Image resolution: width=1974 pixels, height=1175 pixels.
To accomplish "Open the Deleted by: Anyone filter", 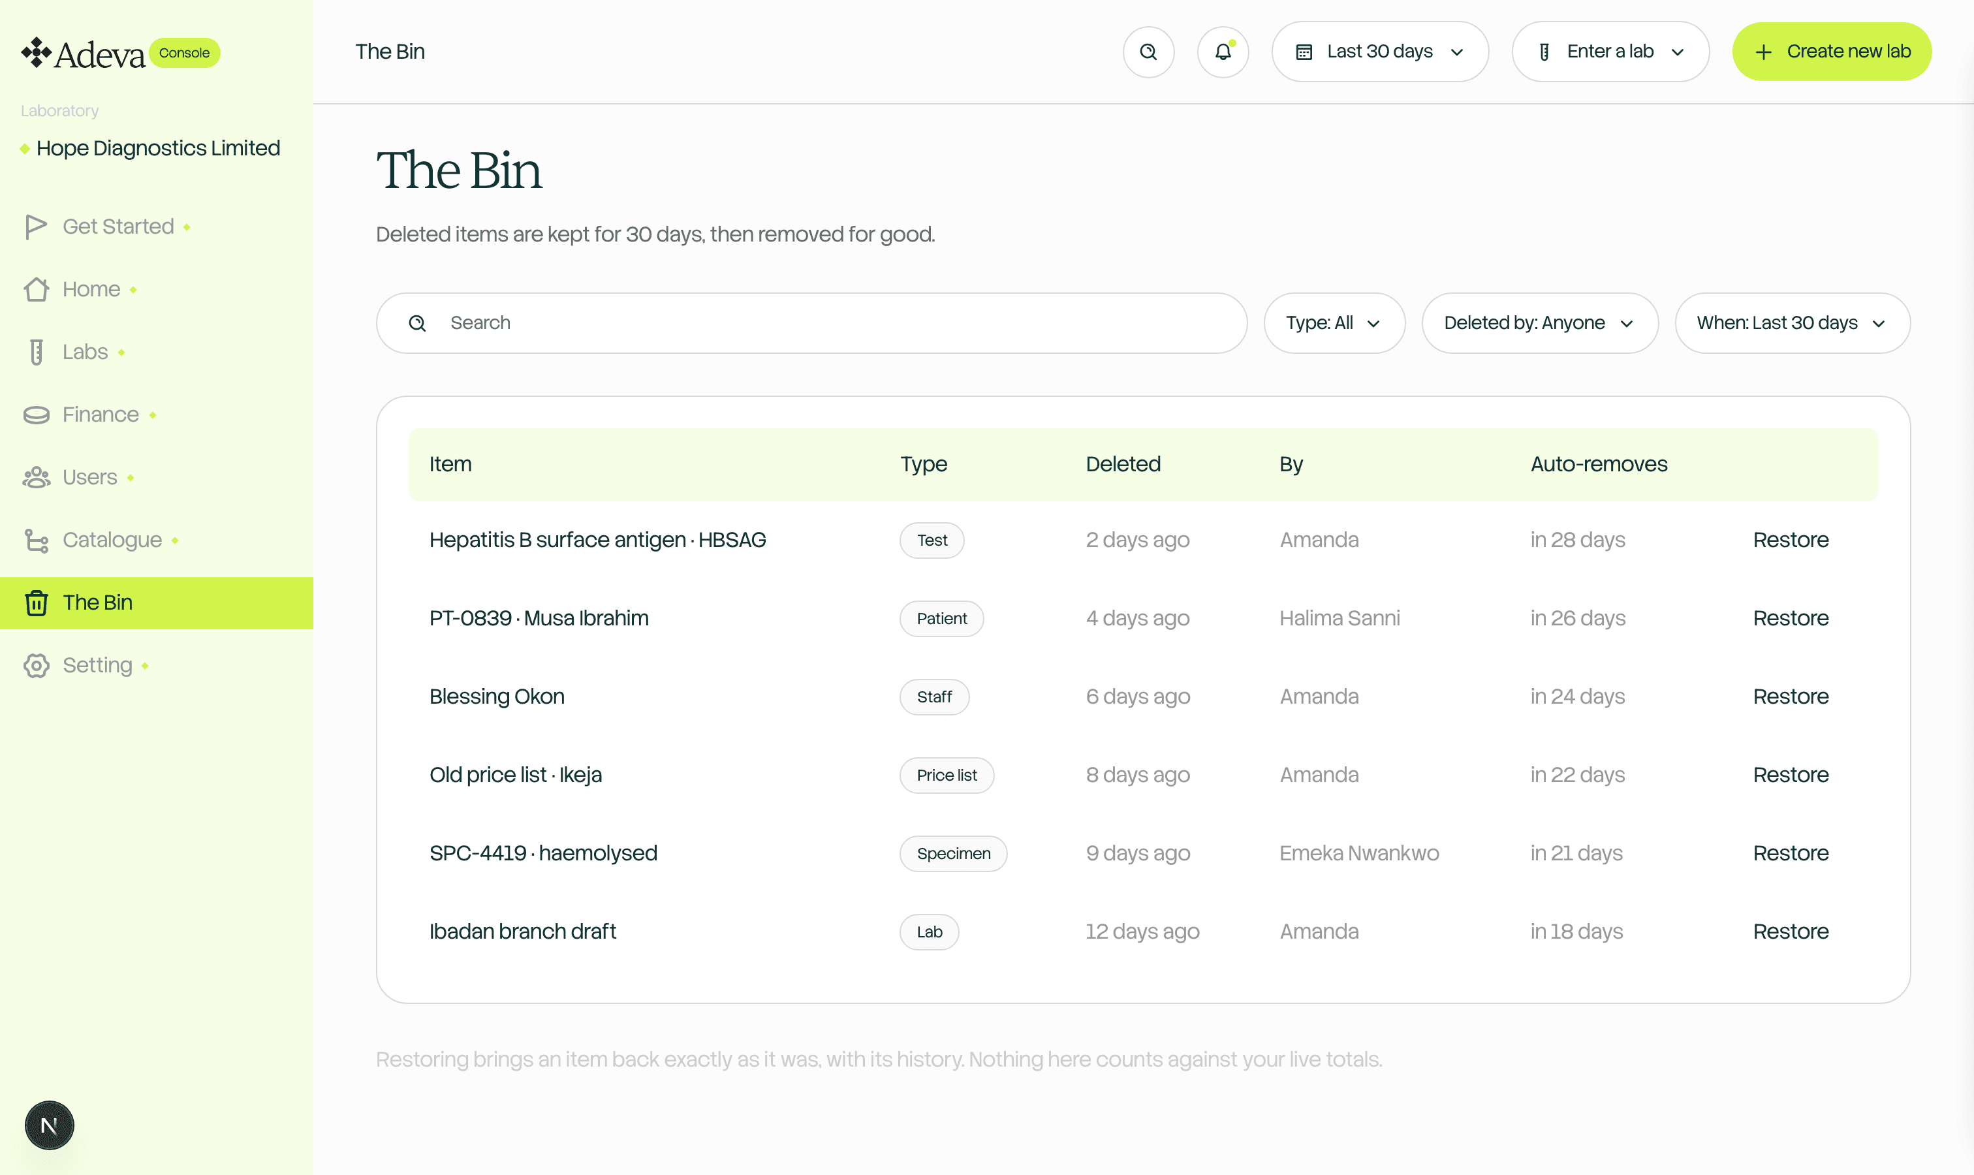I will point(1539,323).
